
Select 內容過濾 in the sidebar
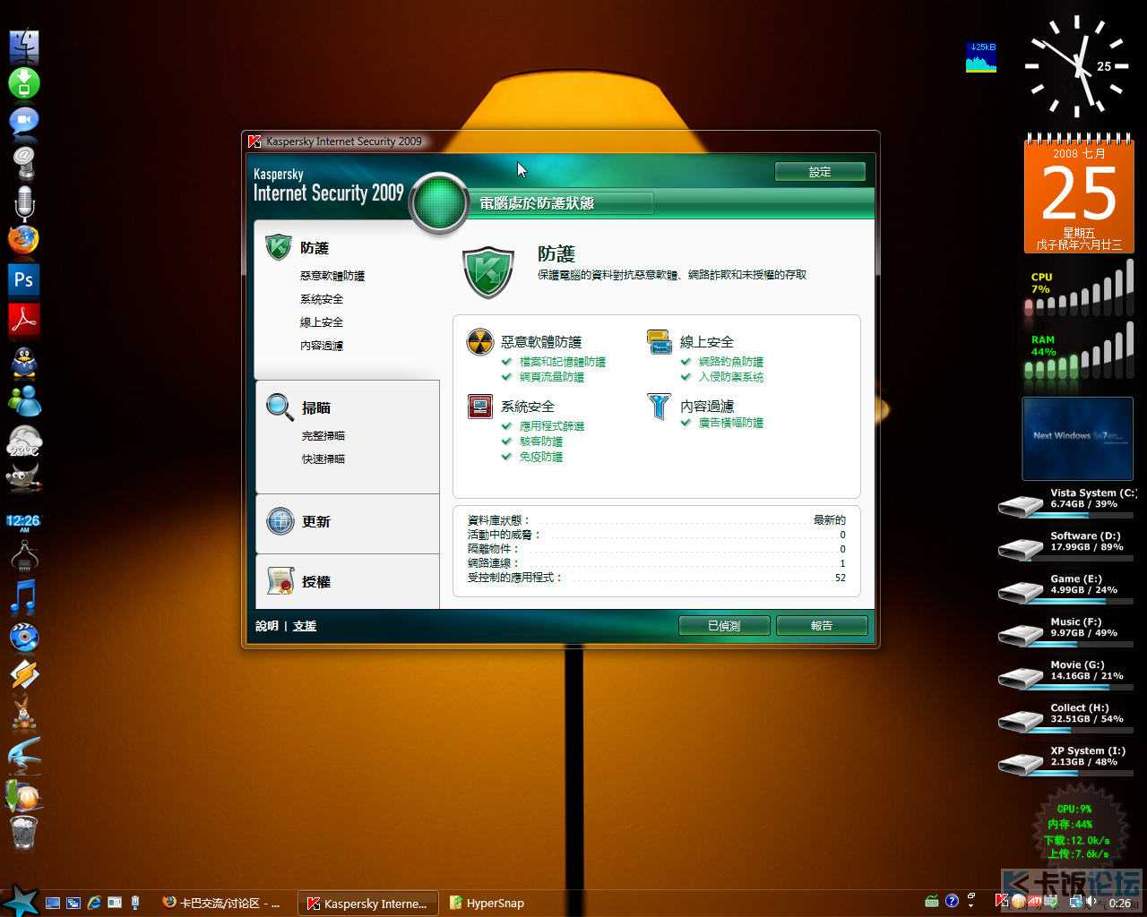point(322,346)
